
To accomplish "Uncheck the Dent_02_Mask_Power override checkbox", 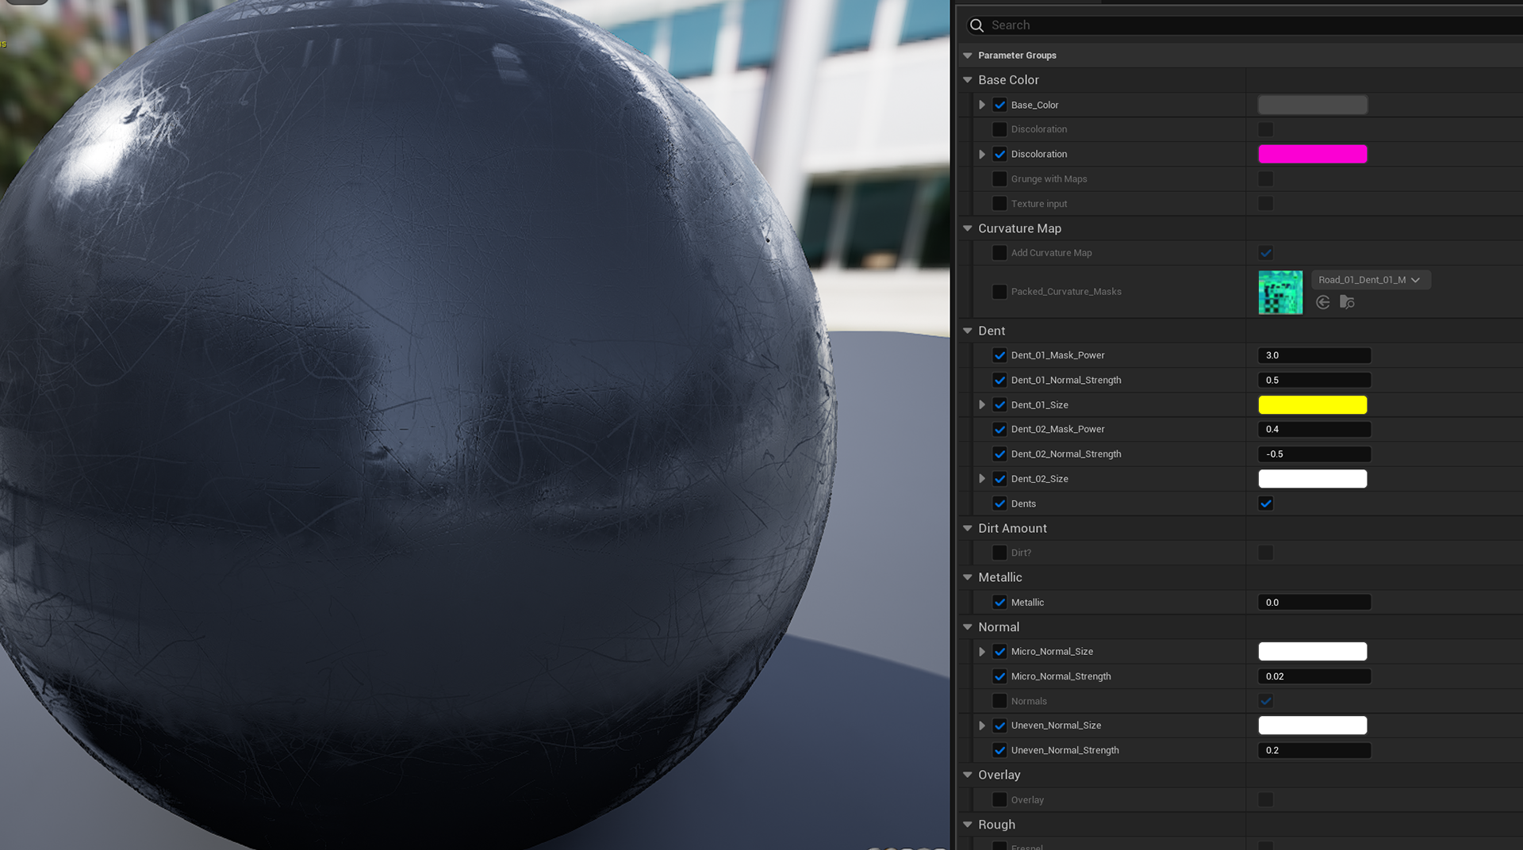I will pyautogui.click(x=999, y=429).
